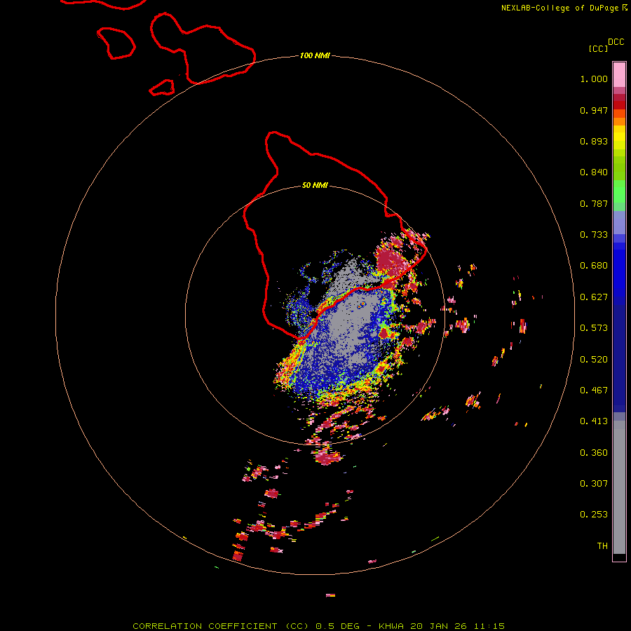Click the 0.893 scale value

pyautogui.click(x=594, y=141)
